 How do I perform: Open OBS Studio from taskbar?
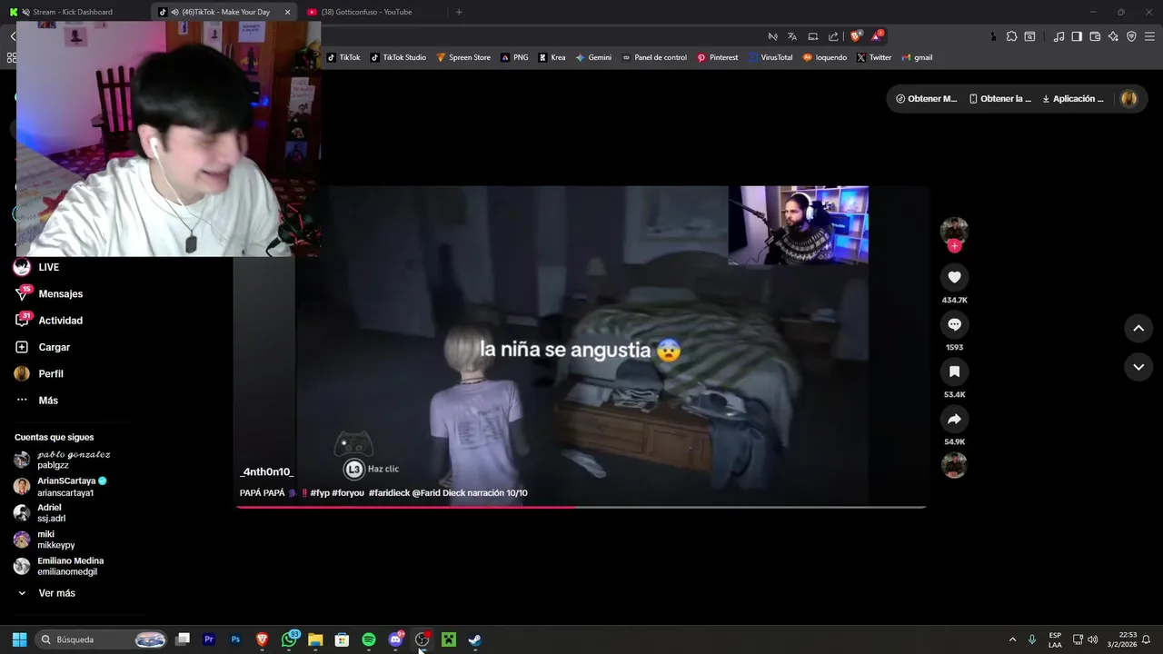[x=422, y=639]
